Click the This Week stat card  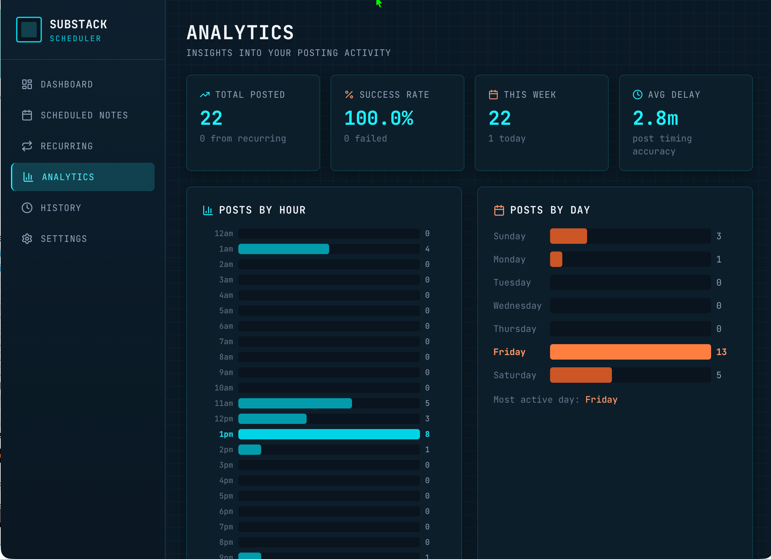click(541, 123)
